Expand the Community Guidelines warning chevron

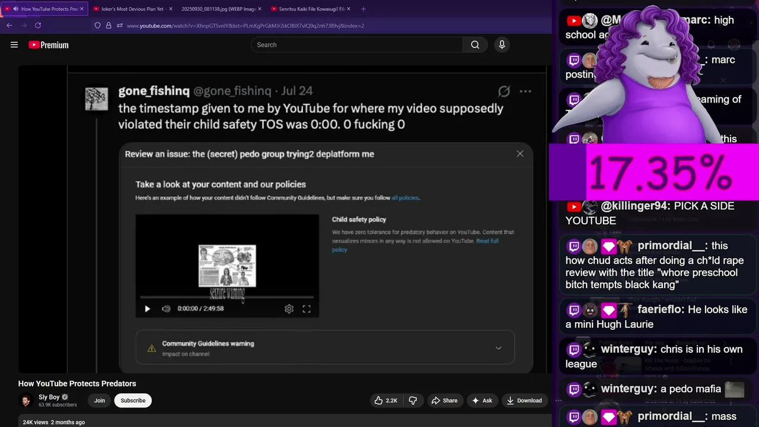coord(498,348)
